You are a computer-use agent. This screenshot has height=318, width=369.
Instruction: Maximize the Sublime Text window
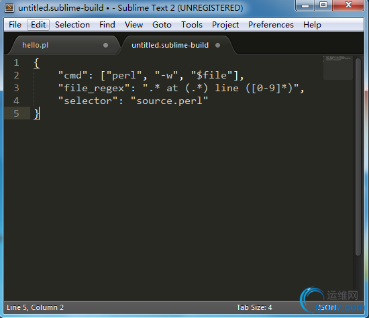click(323, 5)
